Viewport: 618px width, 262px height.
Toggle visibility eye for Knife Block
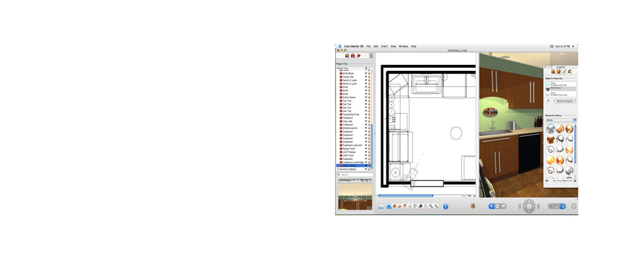pyautogui.click(x=366, y=73)
